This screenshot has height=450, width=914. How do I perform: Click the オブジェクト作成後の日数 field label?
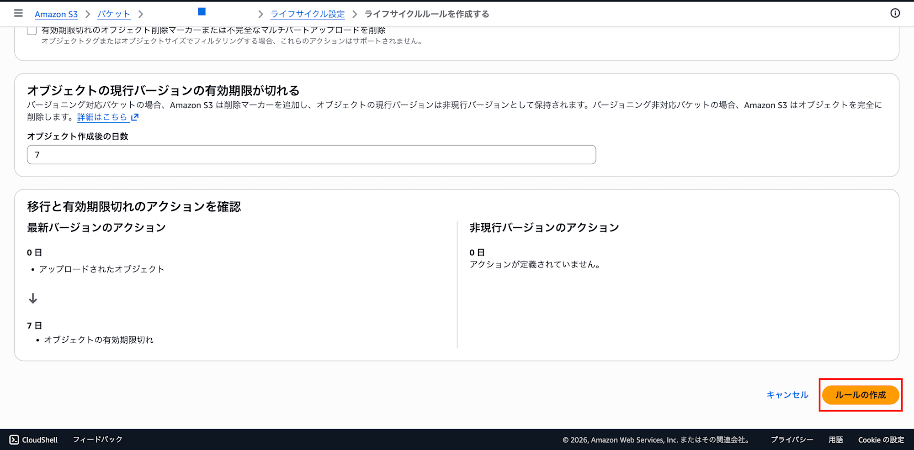coord(78,136)
